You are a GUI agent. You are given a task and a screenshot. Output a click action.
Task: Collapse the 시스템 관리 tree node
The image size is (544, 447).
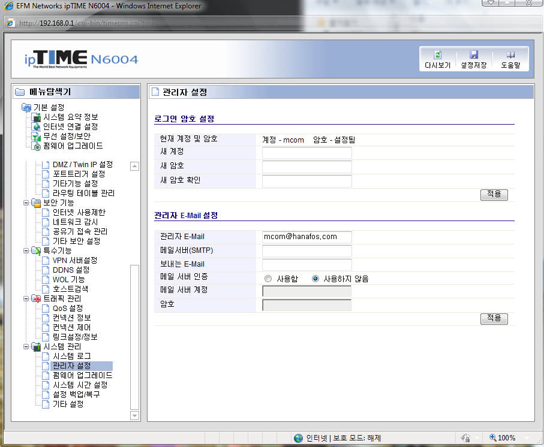tap(26, 347)
